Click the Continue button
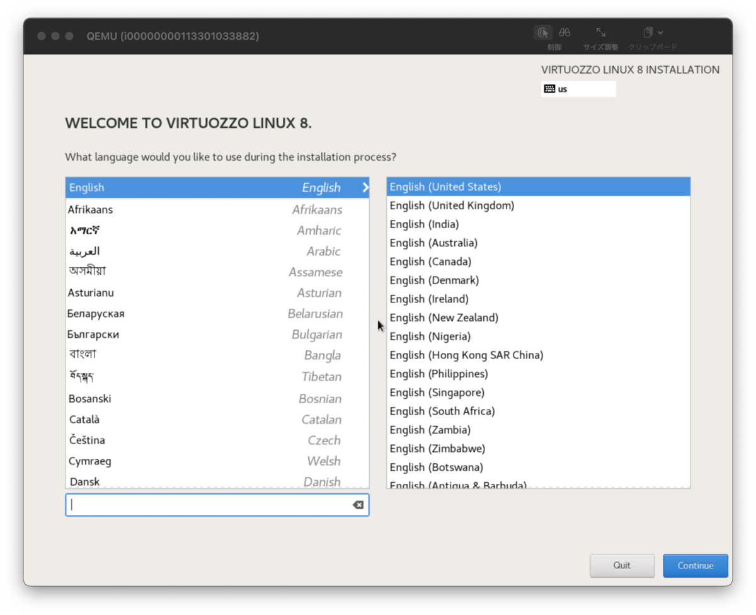756x615 pixels. pos(696,565)
